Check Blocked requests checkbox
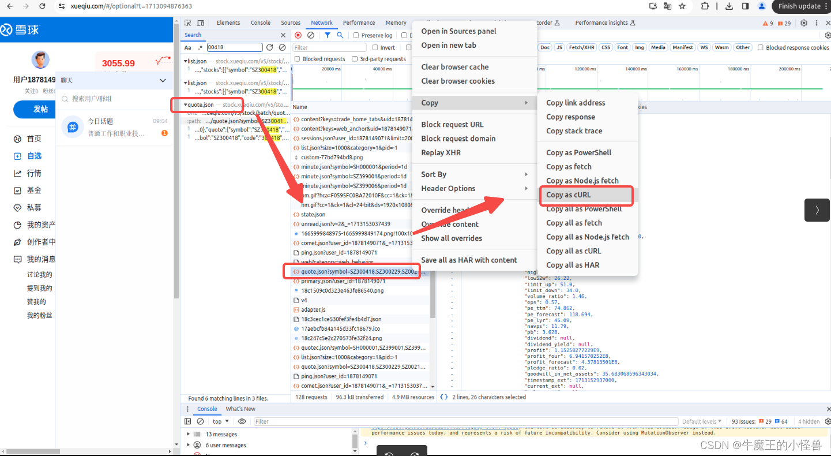This screenshot has width=831, height=456. [x=297, y=59]
